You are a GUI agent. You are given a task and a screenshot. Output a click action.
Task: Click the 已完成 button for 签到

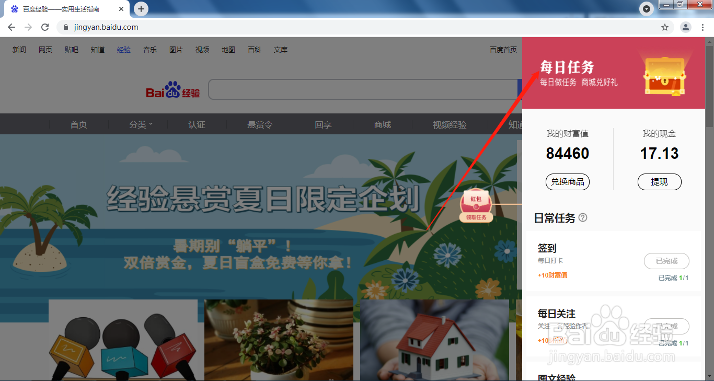[x=666, y=261]
